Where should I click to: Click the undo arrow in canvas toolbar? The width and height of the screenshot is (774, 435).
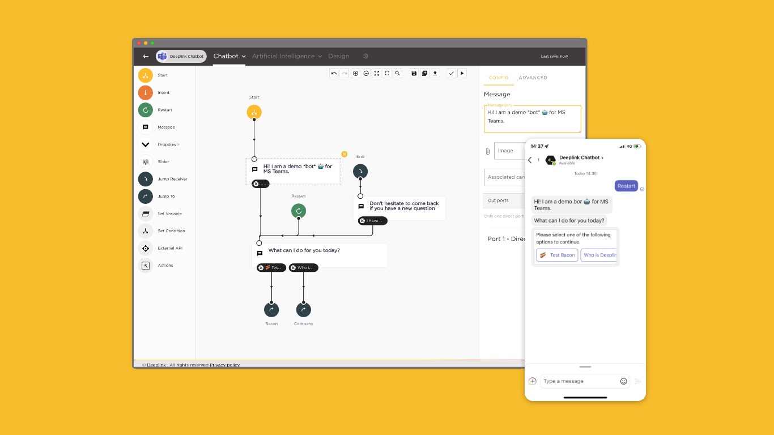click(x=334, y=73)
